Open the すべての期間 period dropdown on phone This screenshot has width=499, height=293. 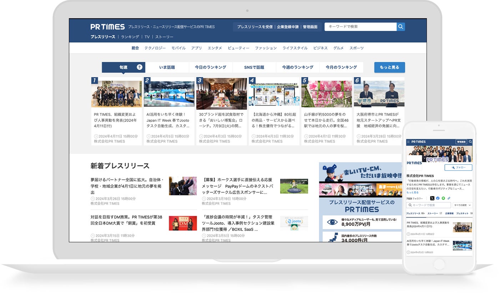pyautogui.click(x=463, y=205)
